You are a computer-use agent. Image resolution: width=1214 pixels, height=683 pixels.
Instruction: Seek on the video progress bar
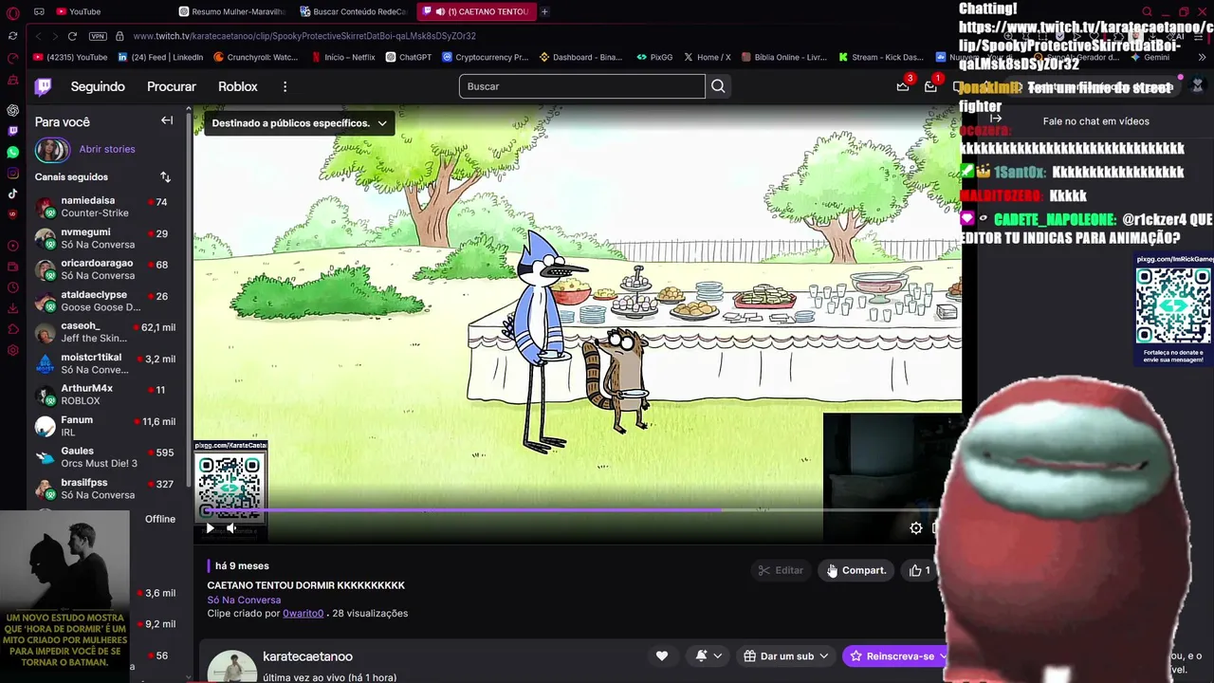[x=579, y=510]
